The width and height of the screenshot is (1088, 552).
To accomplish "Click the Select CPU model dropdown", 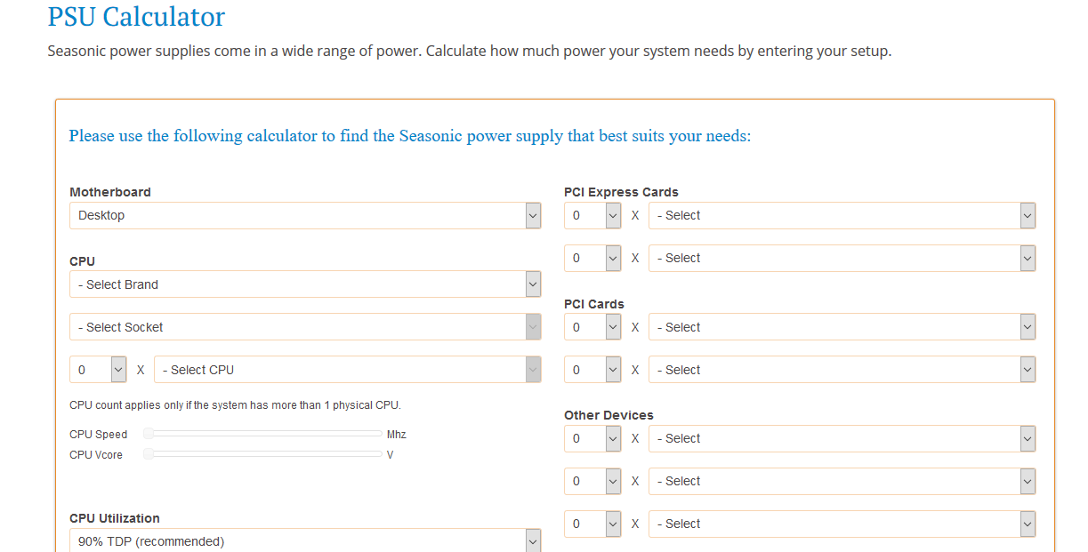I will 348,370.
